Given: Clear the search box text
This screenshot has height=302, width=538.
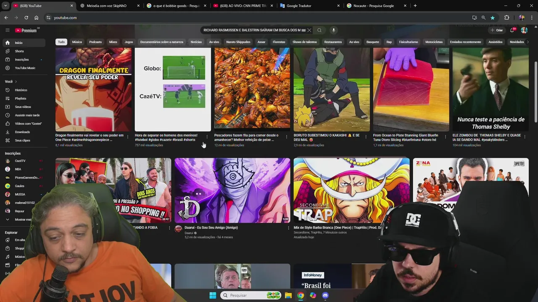Looking at the screenshot, I should (309, 30).
